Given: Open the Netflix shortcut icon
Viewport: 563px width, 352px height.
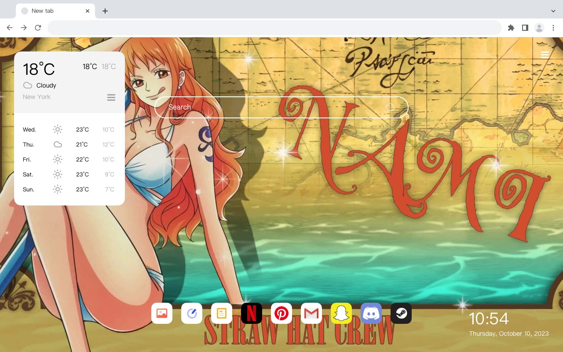Looking at the screenshot, I should pos(252,313).
